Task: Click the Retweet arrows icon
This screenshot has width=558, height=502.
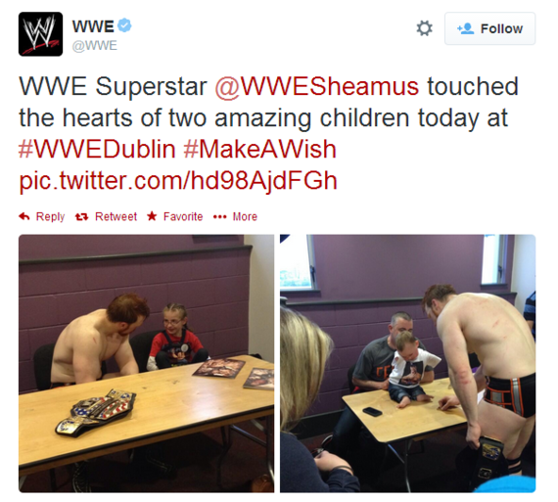Action: 81,216
